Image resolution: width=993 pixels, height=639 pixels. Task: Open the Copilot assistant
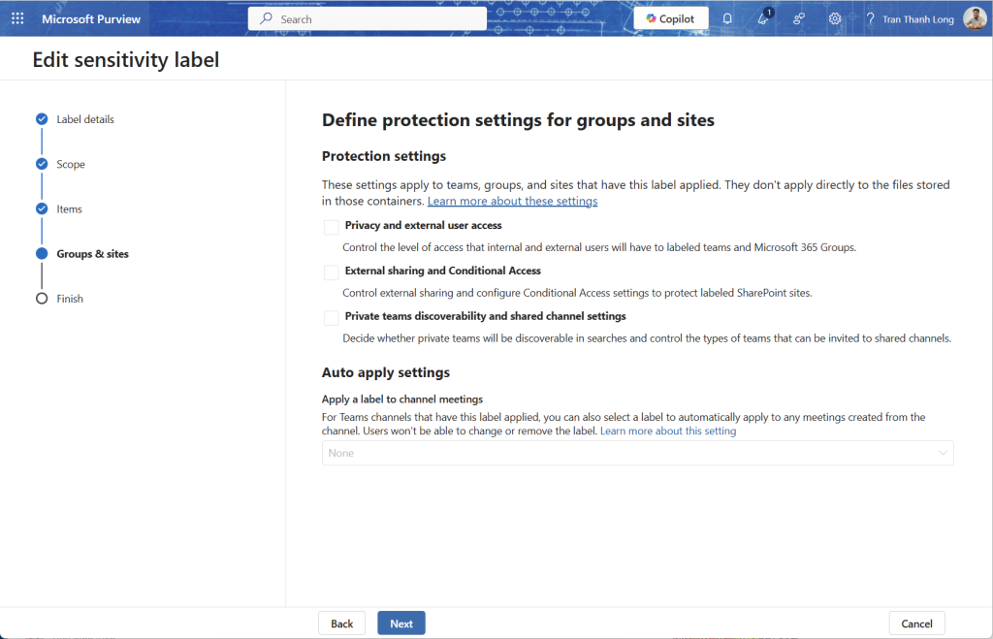[670, 18]
